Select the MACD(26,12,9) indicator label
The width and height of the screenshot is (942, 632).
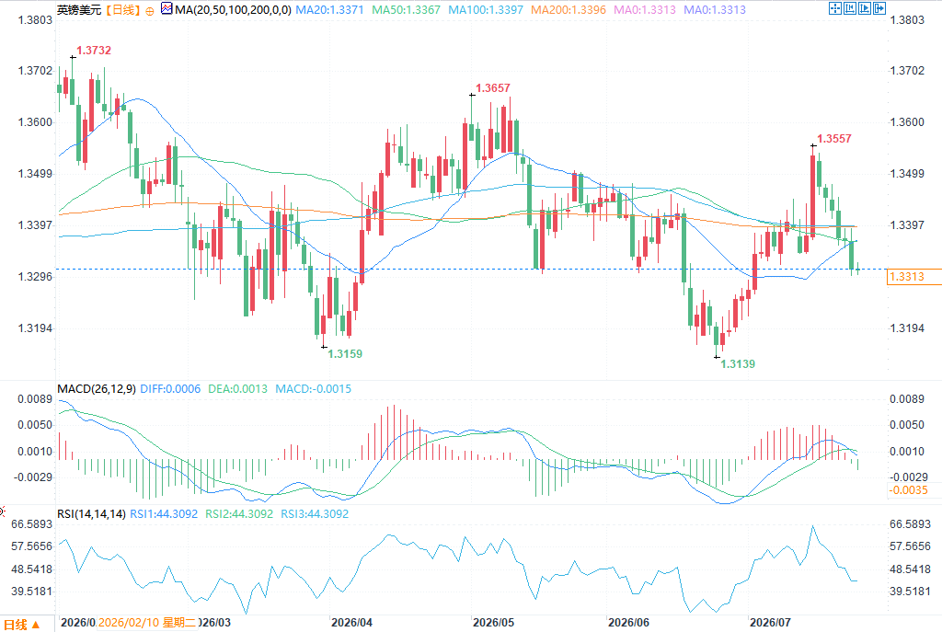(x=96, y=389)
